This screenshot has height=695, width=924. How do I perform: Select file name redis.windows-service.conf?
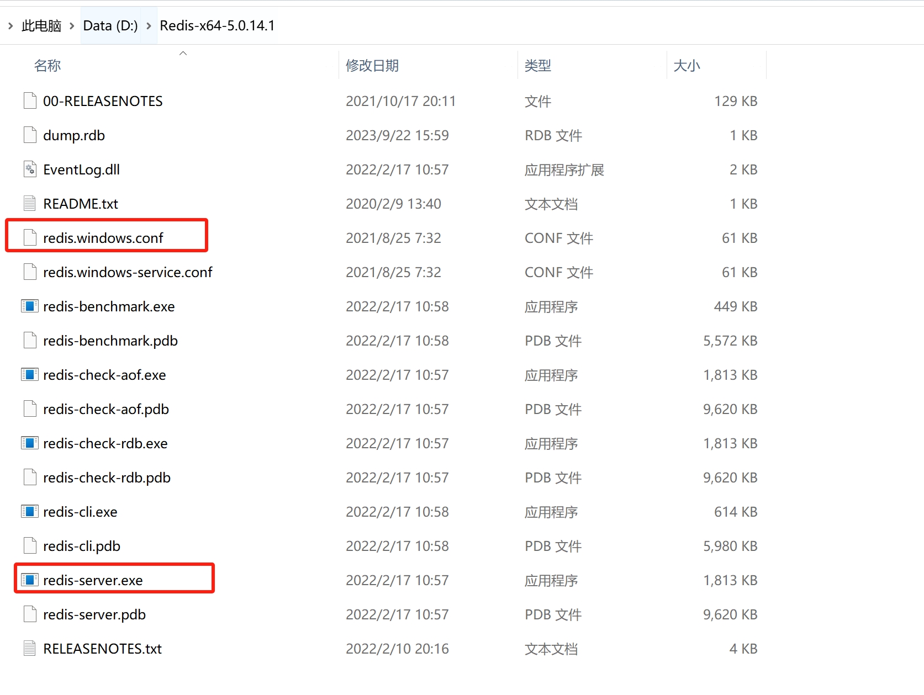click(x=128, y=272)
